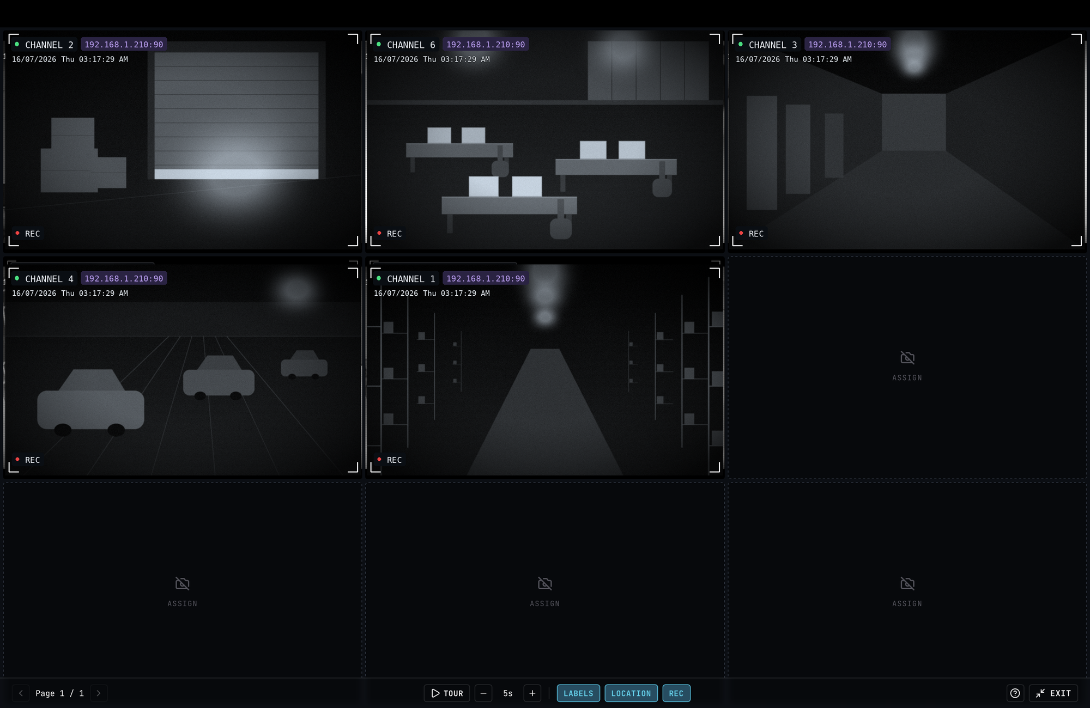Click the 5s tour interval value
Viewport: 1090px width, 708px height.
click(x=508, y=693)
